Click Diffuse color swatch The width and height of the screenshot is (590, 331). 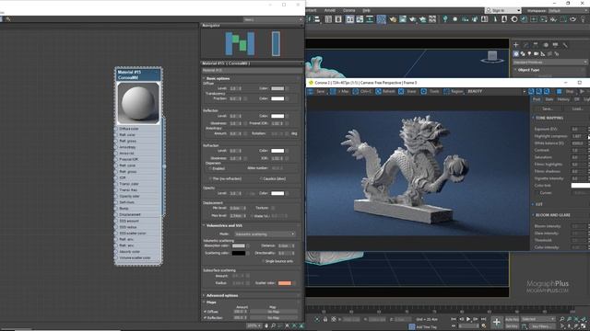click(277, 88)
